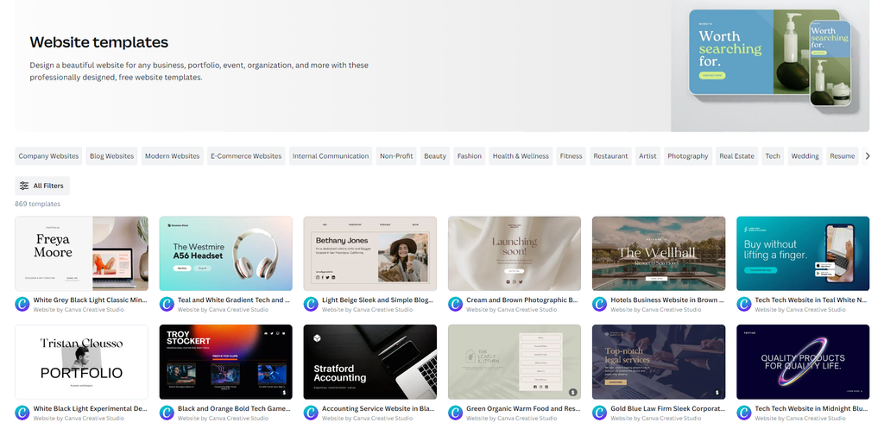Filter by the Wedding category
Viewport: 884px width, 429px height.
(805, 156)
